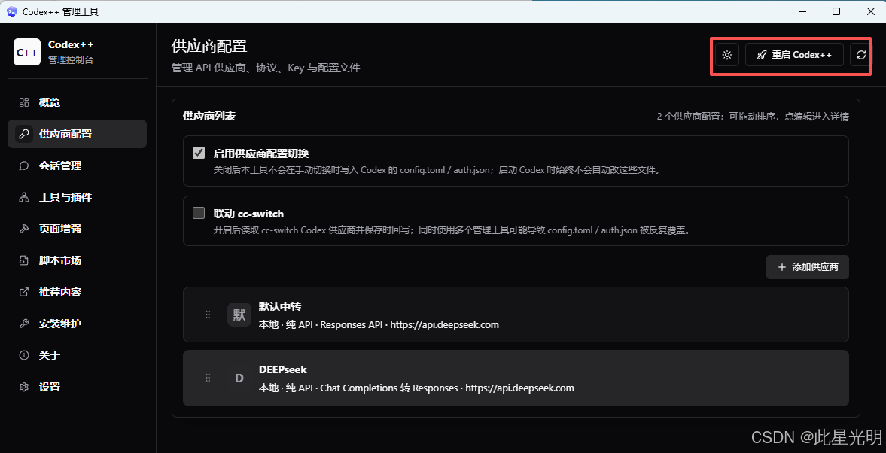Click the external link icon beside 推荐内容

tap(24, 292)
